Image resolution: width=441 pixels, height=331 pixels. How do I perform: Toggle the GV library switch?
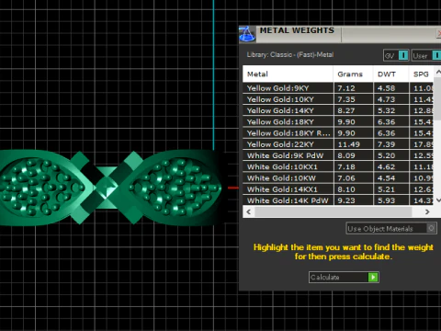pyautogui.click(x=396, y=55)
